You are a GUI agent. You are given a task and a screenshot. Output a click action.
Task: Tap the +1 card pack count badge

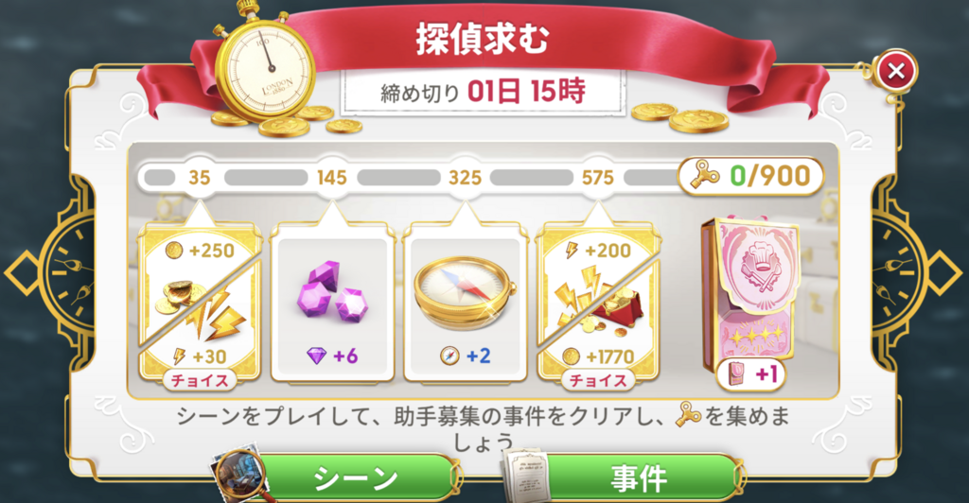coord(750,374)
